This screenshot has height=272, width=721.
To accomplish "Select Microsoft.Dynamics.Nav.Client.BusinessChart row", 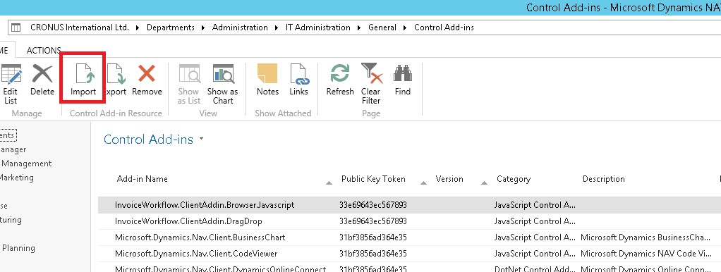I will [x=409, y=237].
